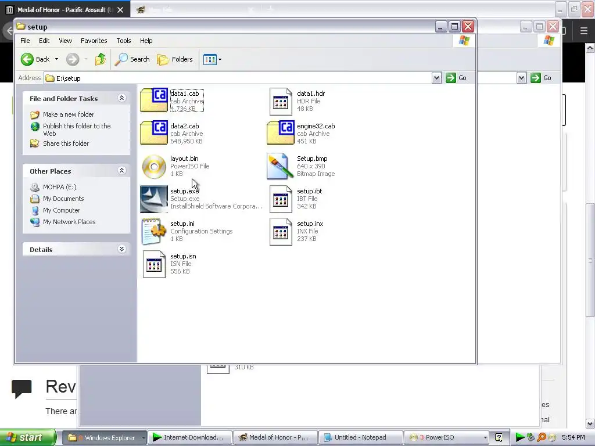Click the InstallShield Software Corpora... description

(216, 206)
